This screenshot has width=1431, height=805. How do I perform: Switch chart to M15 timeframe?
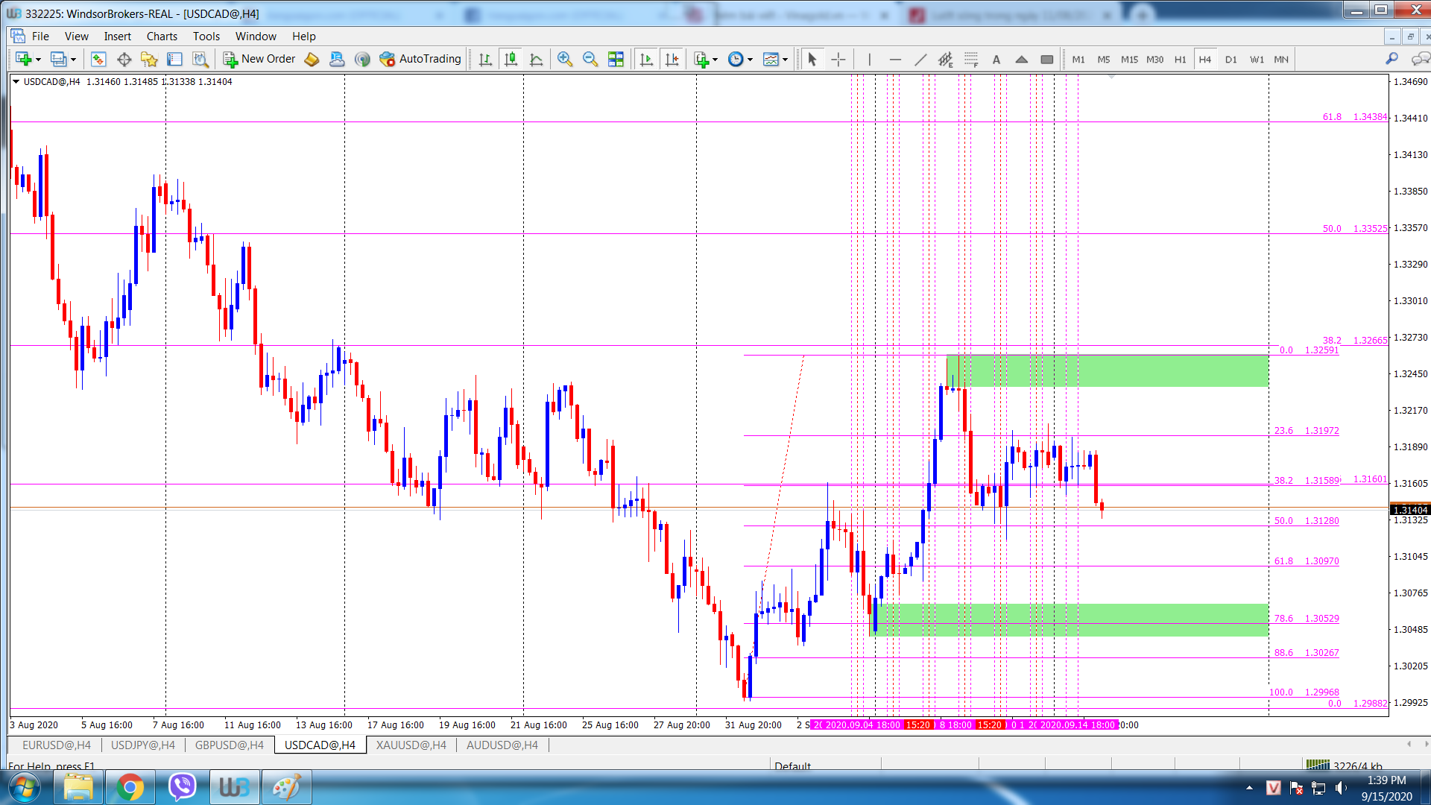click(x=1129, y=59)
